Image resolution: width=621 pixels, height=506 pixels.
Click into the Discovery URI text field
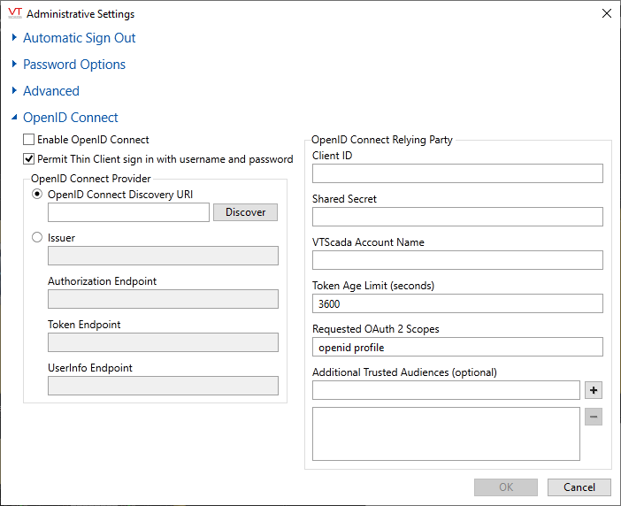129,212
